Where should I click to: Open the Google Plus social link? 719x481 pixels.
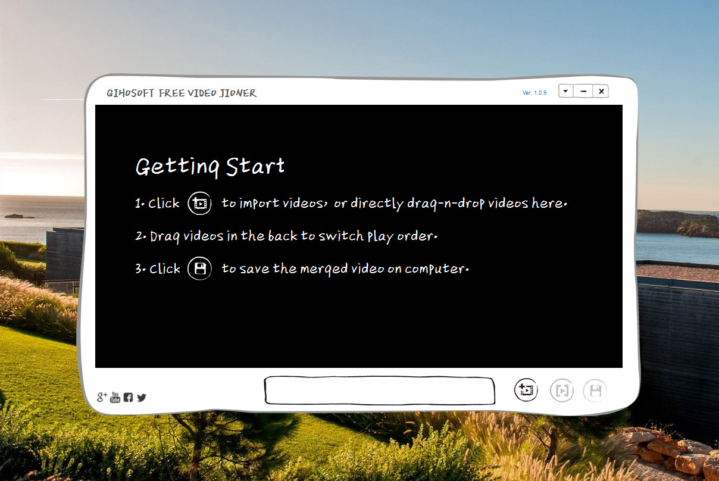tap(102, 396)
